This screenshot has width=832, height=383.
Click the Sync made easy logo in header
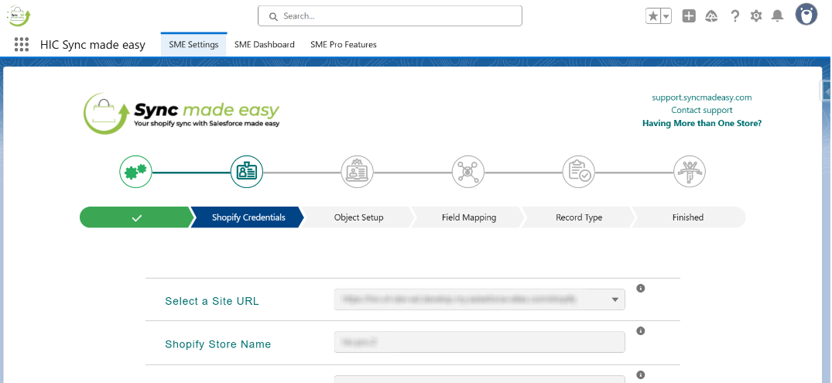(19, 15)
